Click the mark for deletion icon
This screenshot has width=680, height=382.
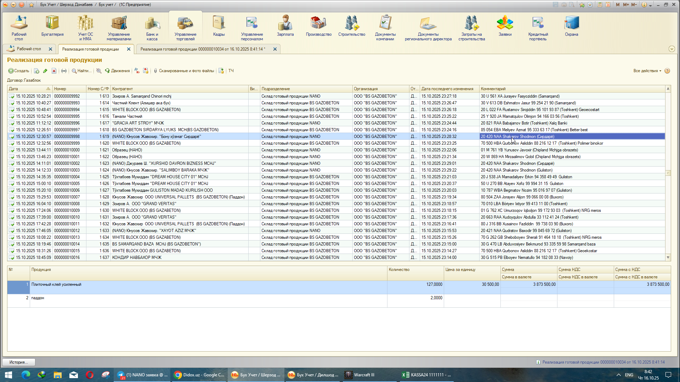pyautogui.click(x=54, y=71)
